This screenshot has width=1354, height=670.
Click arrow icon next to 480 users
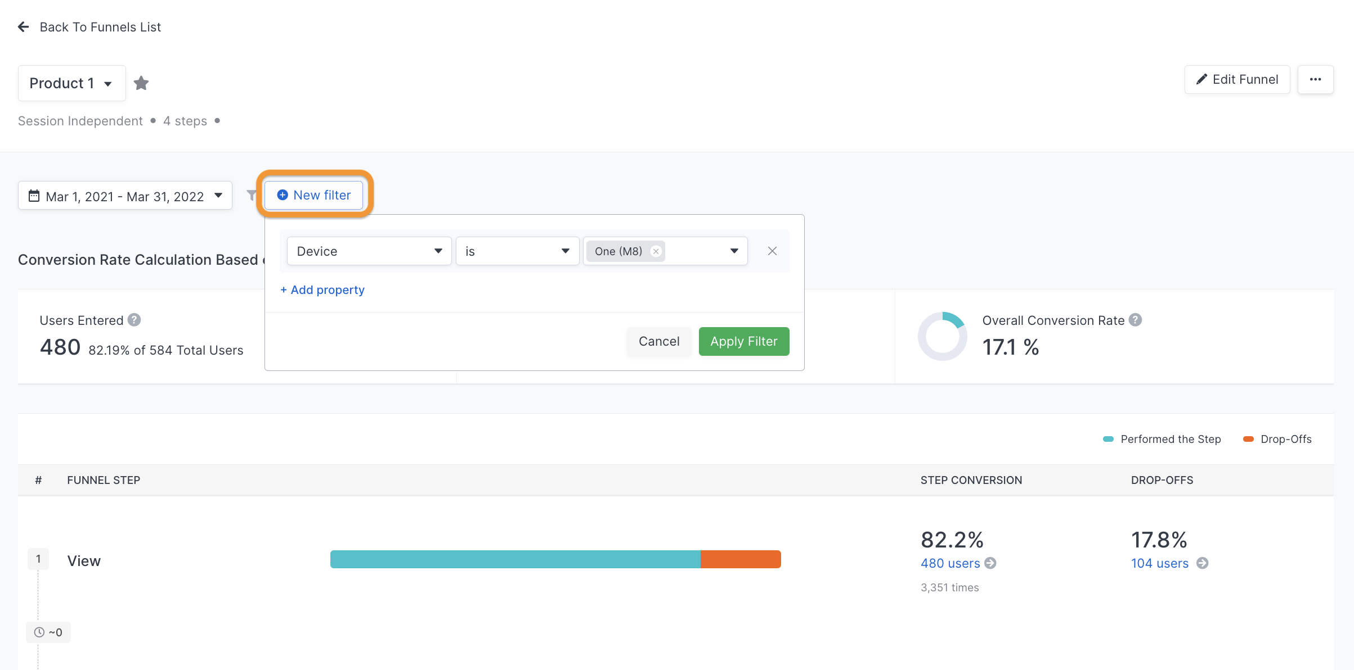[990, 563]
